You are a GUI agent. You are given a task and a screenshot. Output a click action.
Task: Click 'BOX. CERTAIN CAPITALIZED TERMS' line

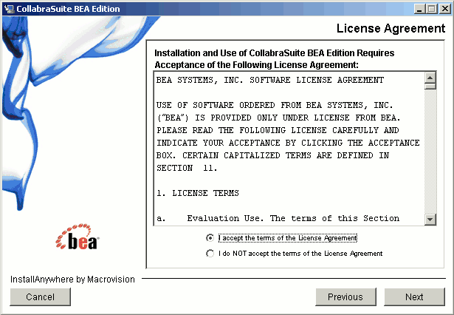click(272, 155)
